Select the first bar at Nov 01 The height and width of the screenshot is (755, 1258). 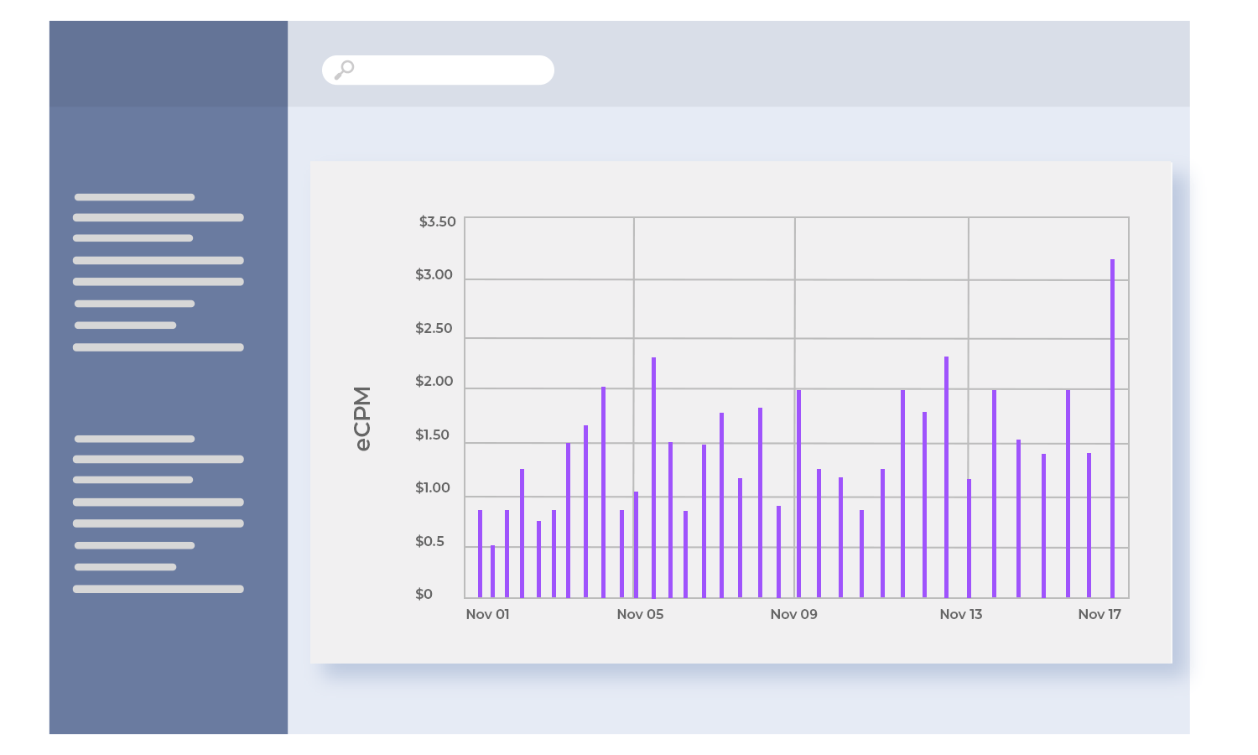point(480,554)
